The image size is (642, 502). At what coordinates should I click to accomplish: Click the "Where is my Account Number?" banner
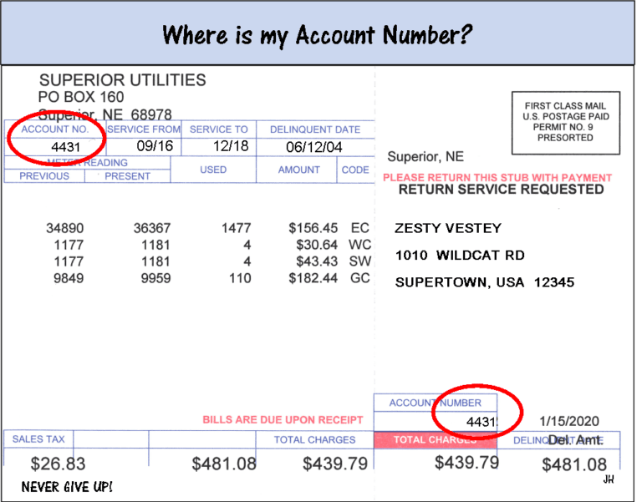(x=317, y=34)
